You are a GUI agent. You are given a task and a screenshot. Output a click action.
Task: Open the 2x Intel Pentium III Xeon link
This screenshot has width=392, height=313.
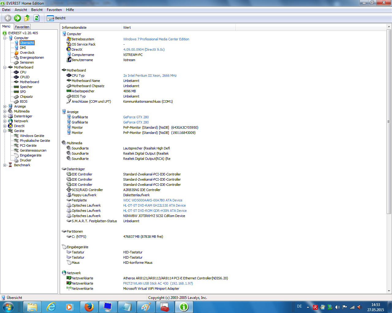(x=150, y=75)
